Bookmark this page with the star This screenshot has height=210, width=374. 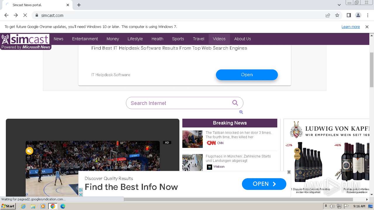tap(337, 15)
